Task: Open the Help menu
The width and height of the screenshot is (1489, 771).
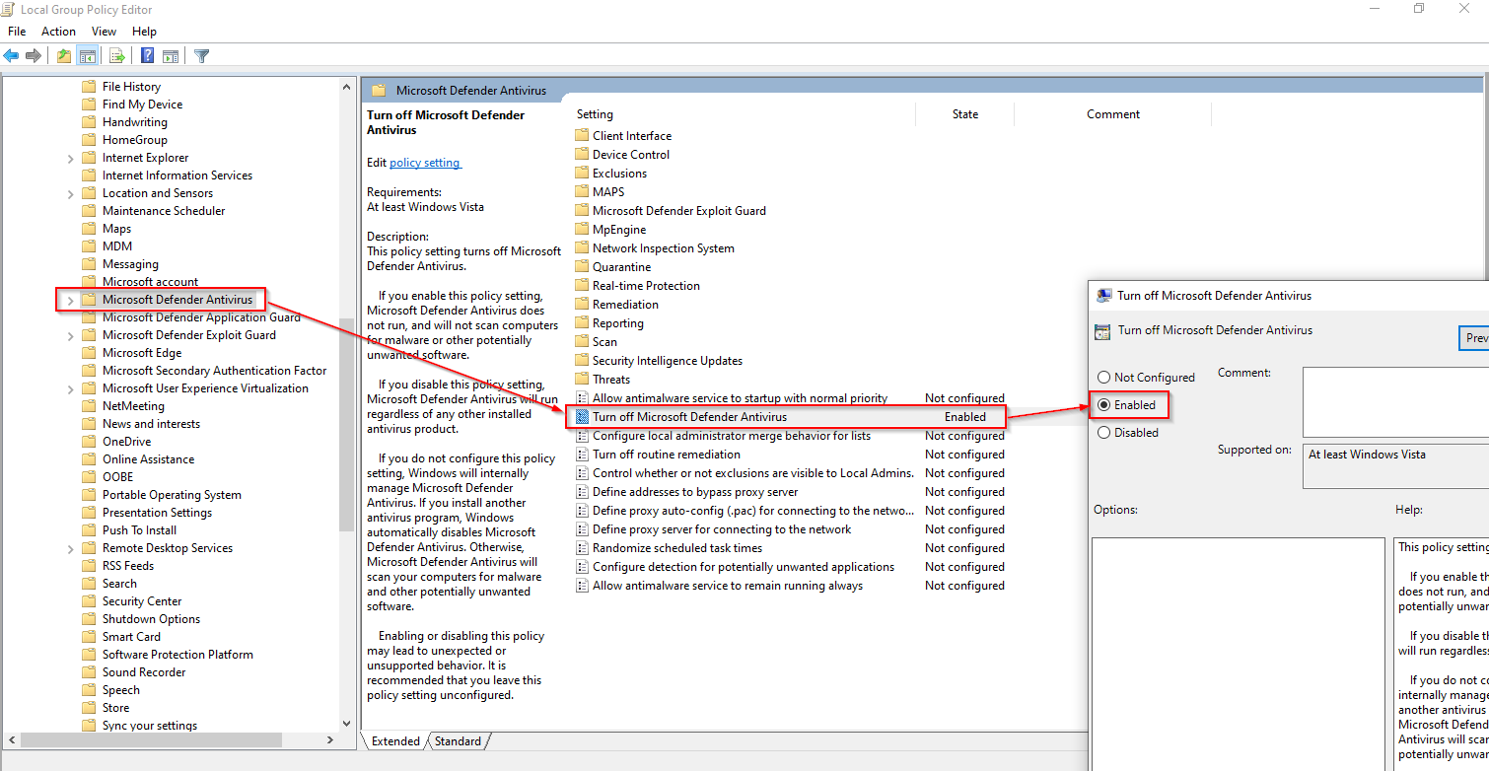Action: [x=144, y=32]
